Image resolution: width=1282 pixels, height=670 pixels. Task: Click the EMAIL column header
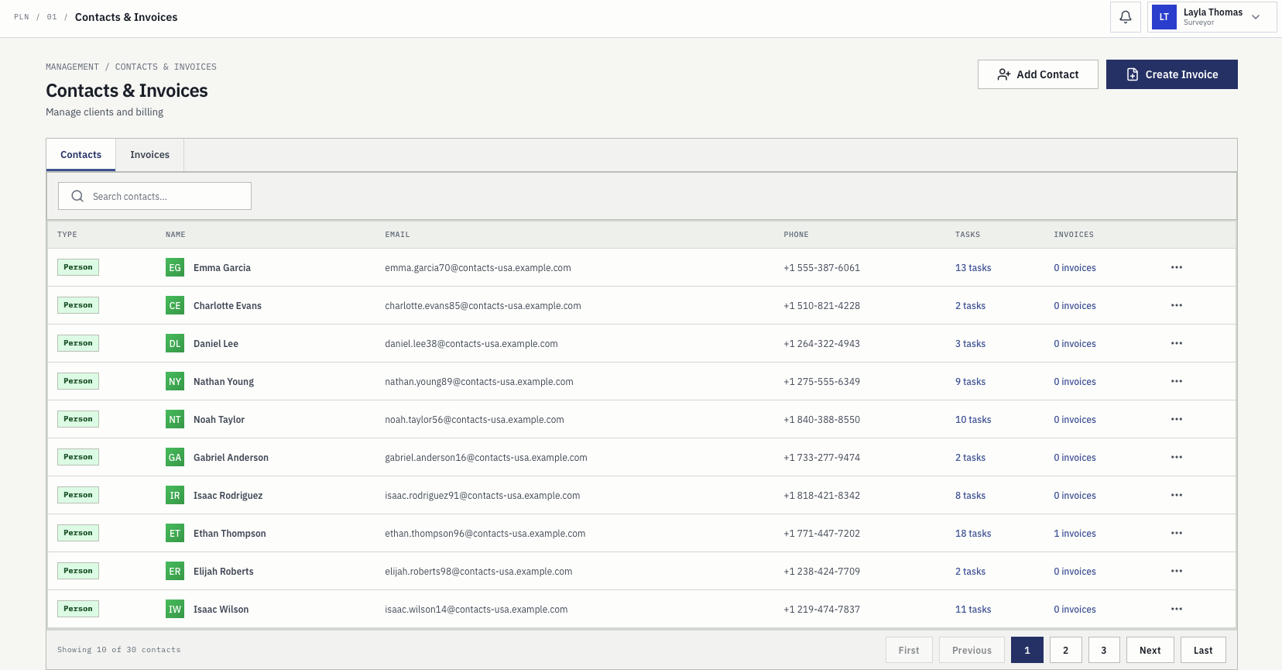point(397,235)
